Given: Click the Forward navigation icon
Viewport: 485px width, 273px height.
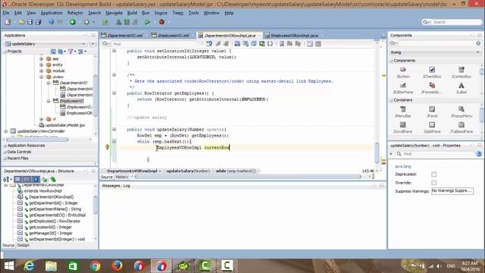Looking at the screenshot, I should click(87, 22).
